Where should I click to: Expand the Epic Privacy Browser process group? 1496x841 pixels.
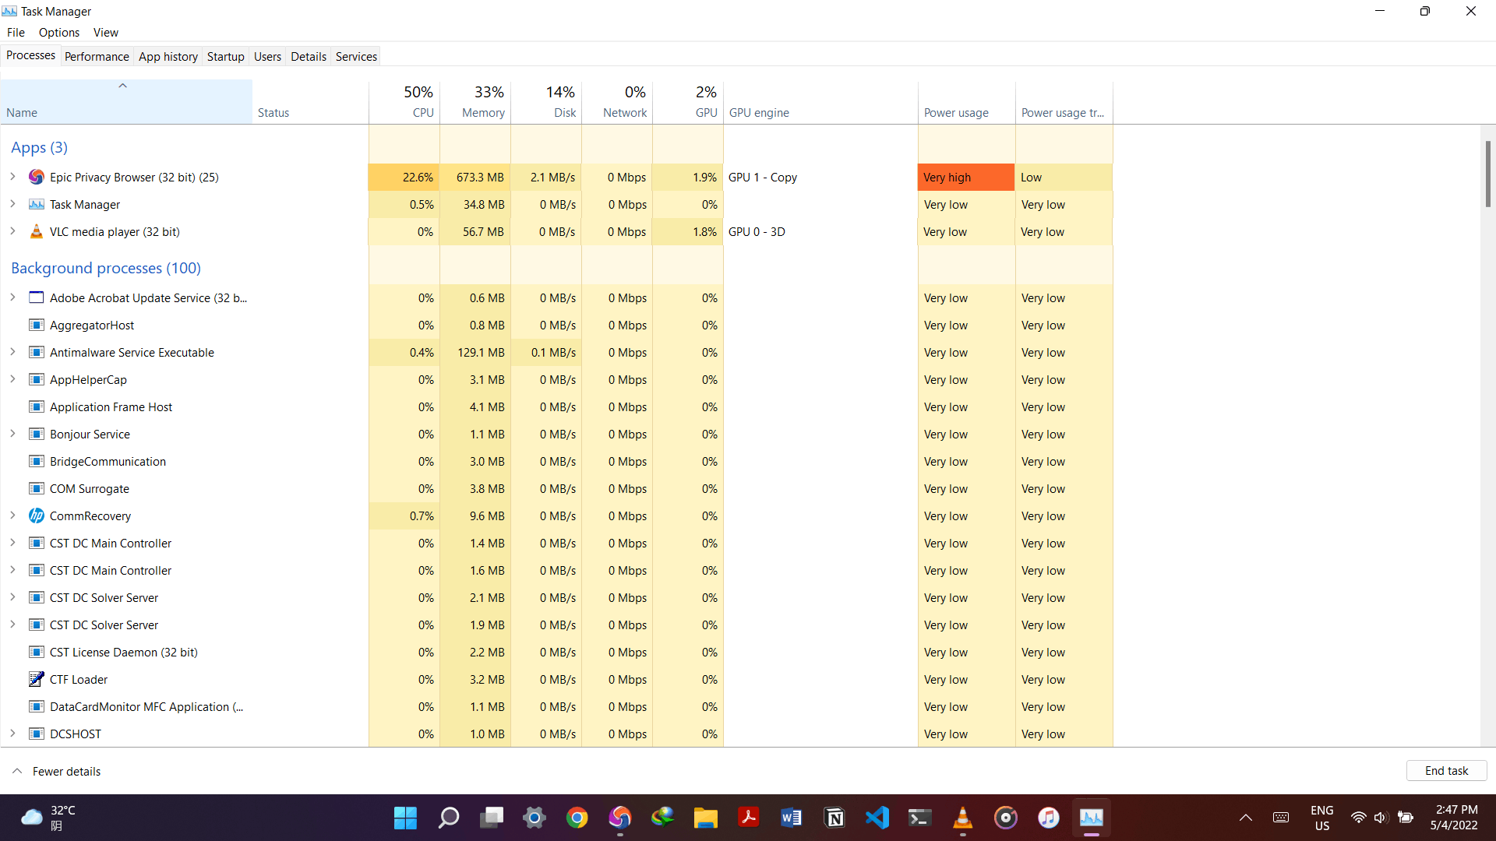[12, 178]
